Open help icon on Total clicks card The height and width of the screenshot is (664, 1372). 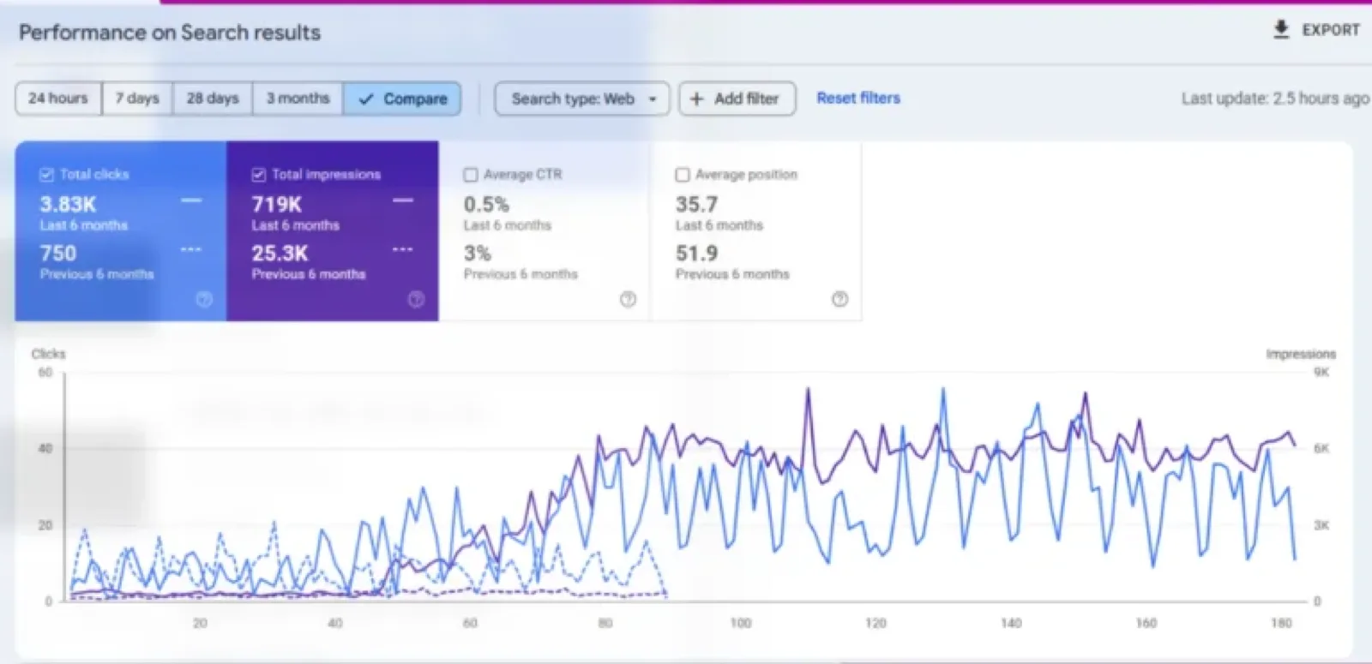click(x=204, y=299)
